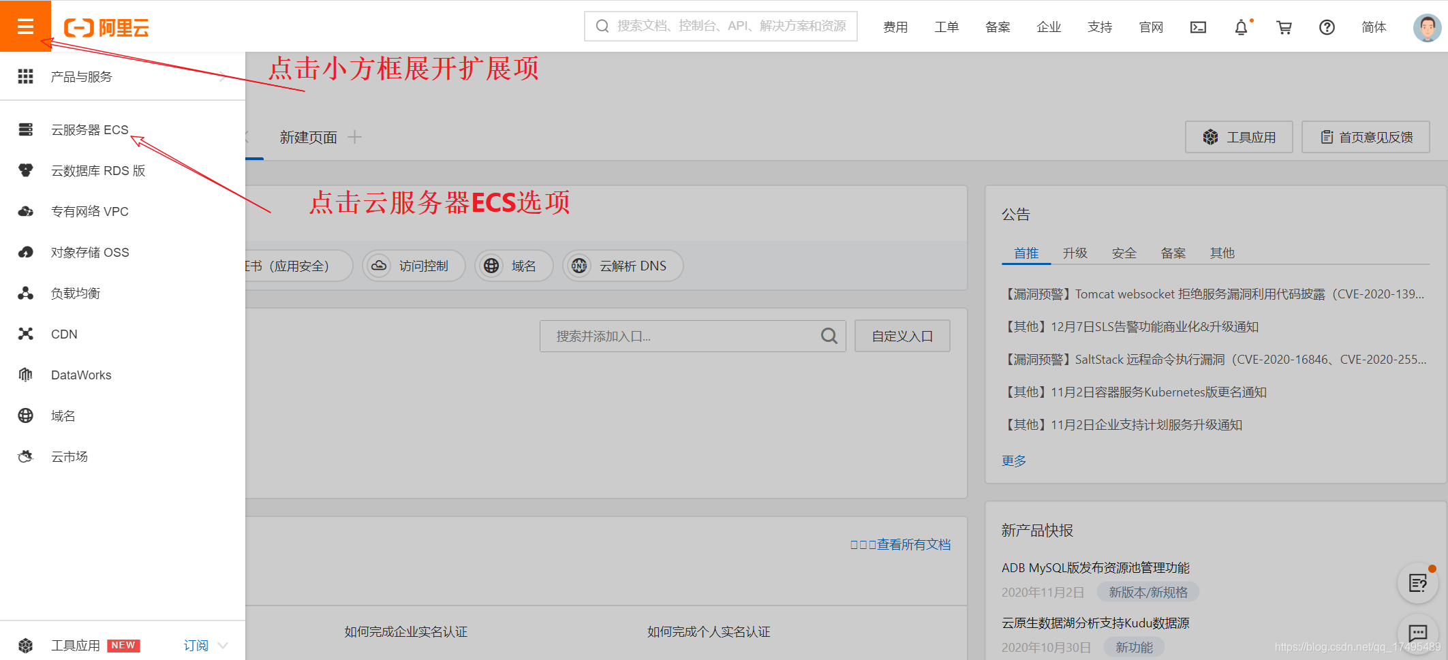This screenshot has width=1448, height=660.
Task: Switch to 安全 announcement tab
Action: click(x=1124, y=253)
